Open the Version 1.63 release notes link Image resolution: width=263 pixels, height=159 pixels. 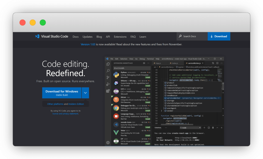[x=88, y=44]
